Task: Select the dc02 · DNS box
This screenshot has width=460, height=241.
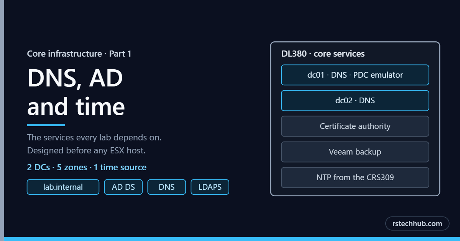Action: pos(355,101)
